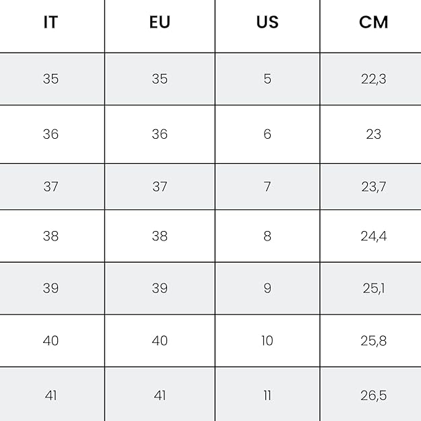Click the 26,5 CM cell
Viewport: 421px width, 421px height.
point(373,395)
